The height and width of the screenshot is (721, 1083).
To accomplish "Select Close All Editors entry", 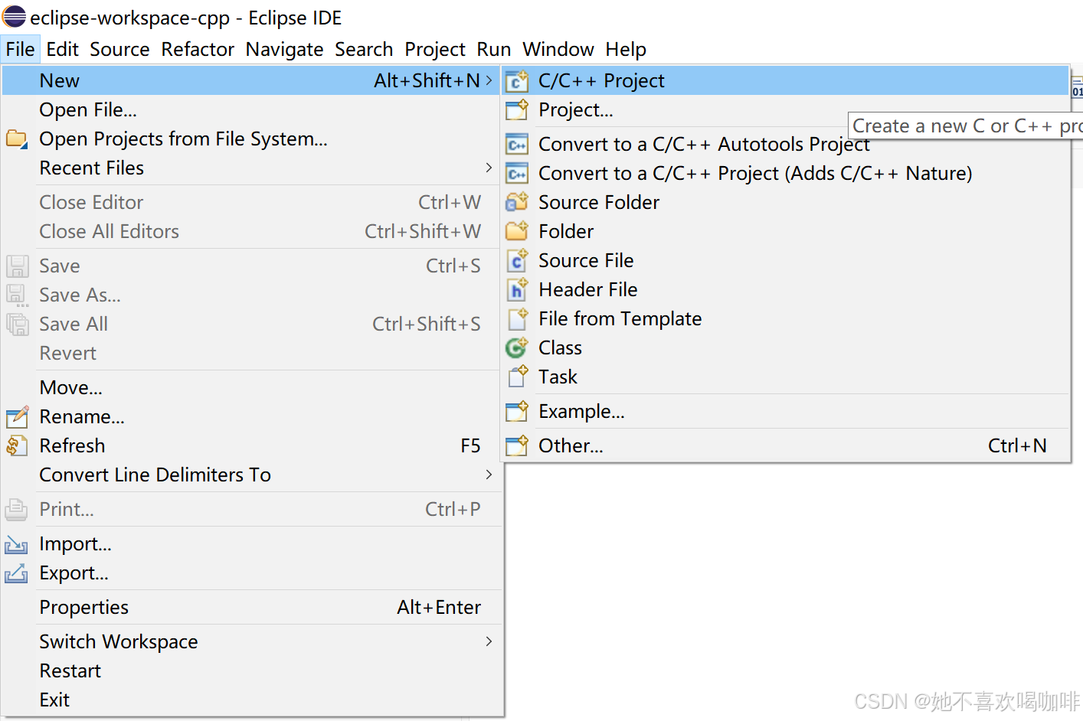I will (x=252, y=231).
